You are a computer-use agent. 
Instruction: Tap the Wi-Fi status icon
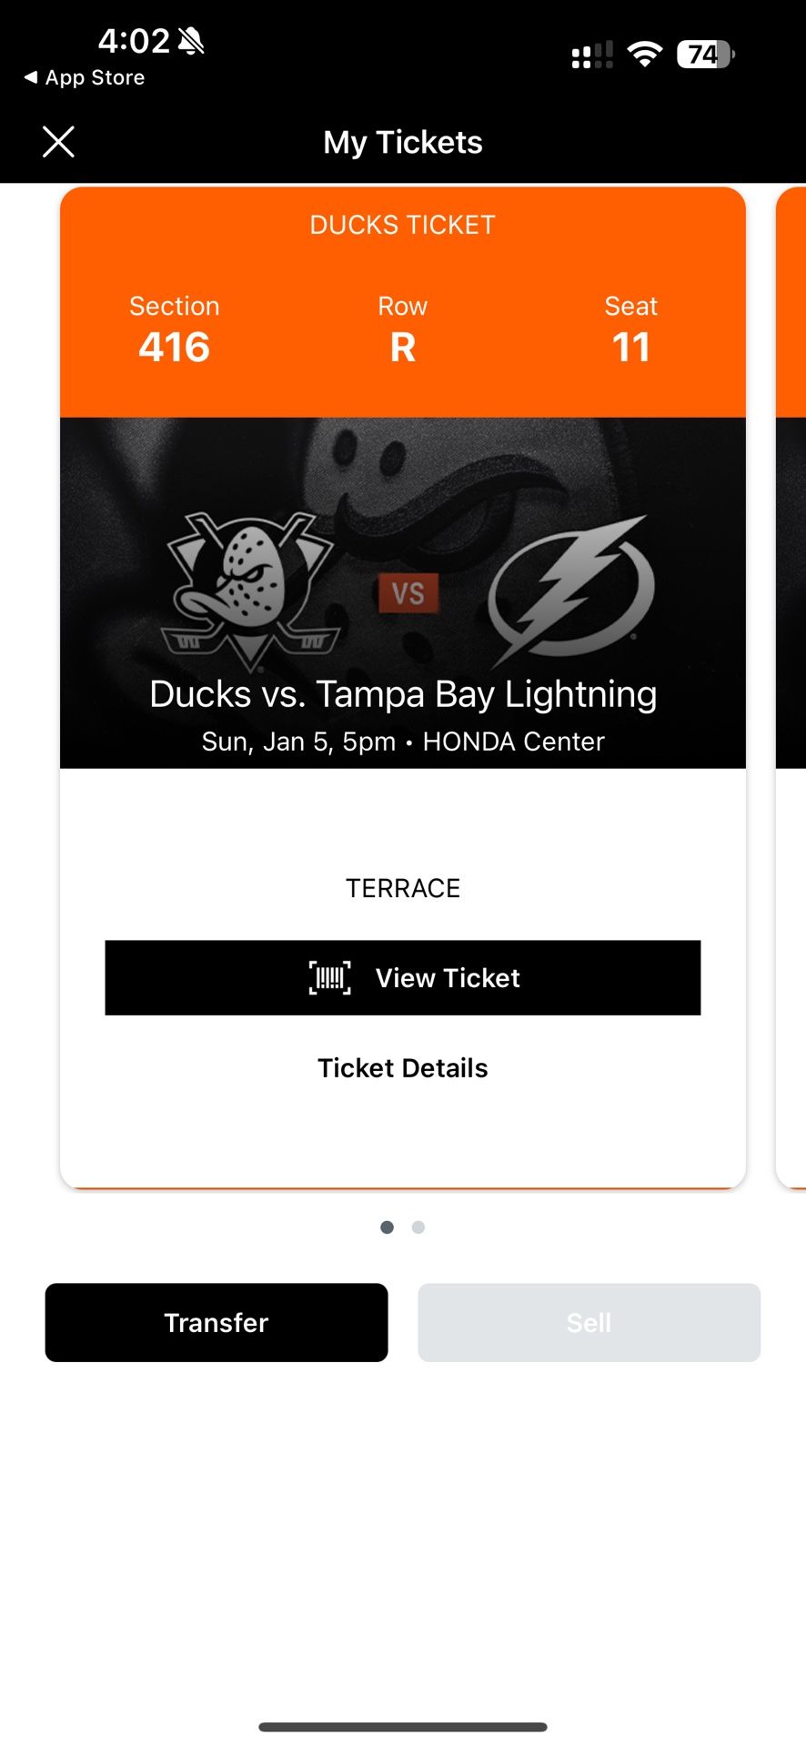click(645, 55)
